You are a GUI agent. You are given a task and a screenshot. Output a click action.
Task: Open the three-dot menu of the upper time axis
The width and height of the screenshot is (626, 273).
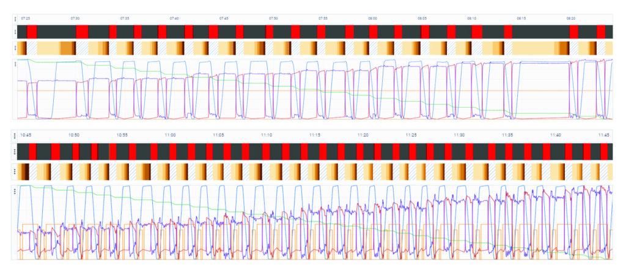(x=14, y=19)
